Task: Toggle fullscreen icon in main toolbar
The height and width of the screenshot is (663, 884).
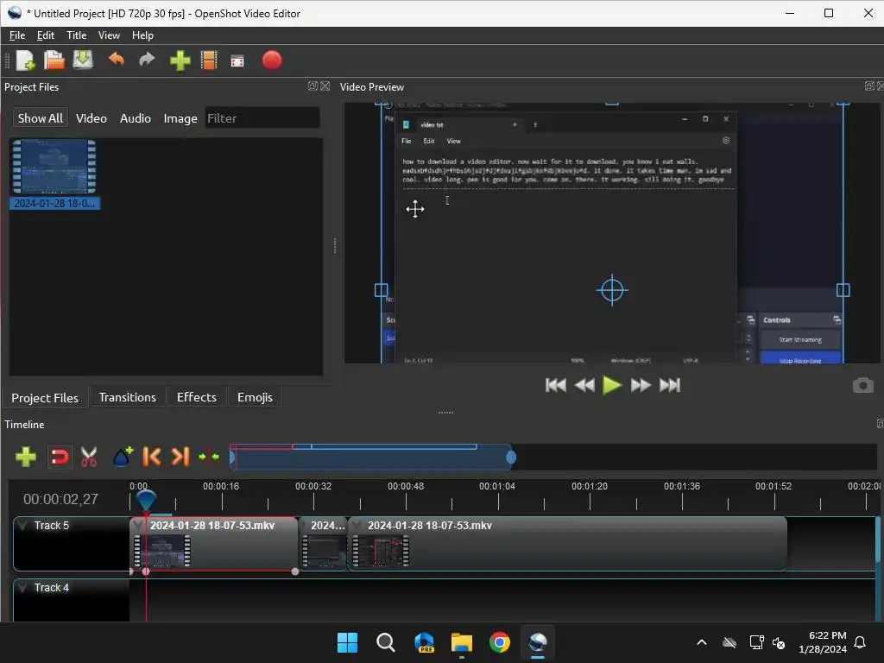Action: coord(237,61)
